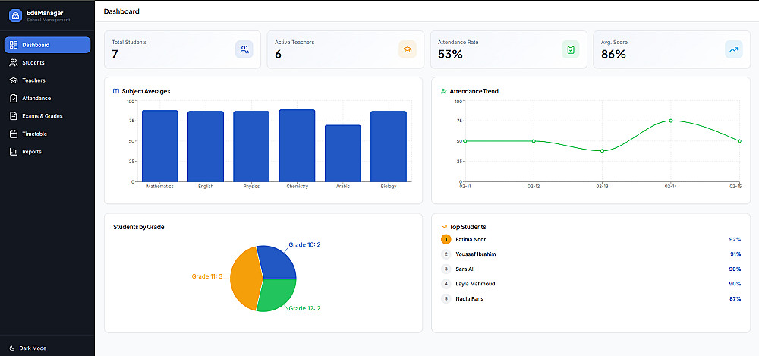
Task: Click the Arabic bar in Subject Averages
Action: (343, 153)
